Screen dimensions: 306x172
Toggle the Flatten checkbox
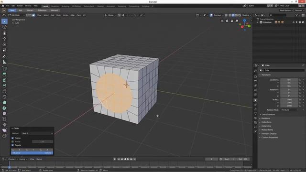(x=13, y=138)
